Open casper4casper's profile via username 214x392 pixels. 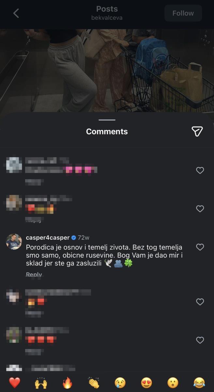(48, 237)
